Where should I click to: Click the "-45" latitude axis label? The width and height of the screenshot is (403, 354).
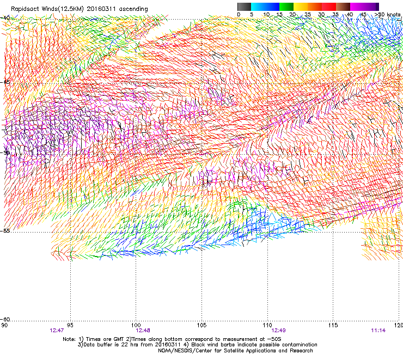[5, 82]
